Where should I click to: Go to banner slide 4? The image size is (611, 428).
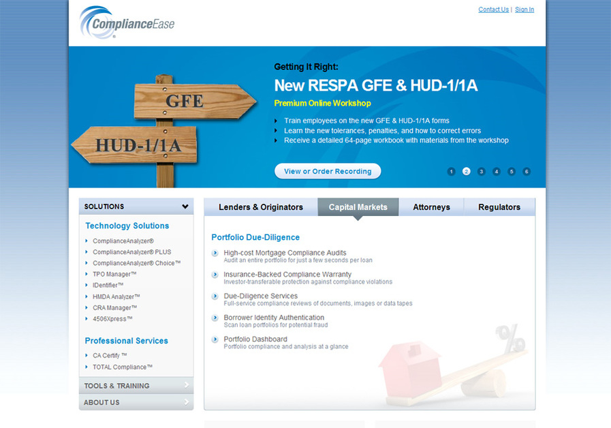[496, 172]
